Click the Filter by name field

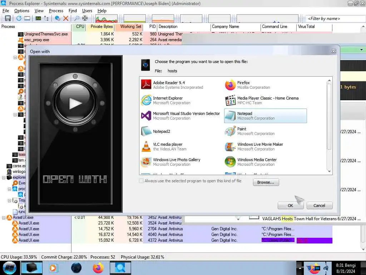coord(336,19)
